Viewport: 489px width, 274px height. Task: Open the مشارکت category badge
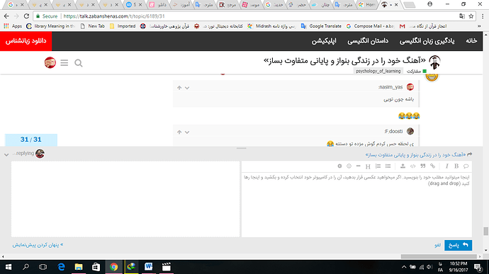tap(416, 72)
